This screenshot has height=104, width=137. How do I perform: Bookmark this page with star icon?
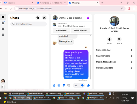[122, 8]
